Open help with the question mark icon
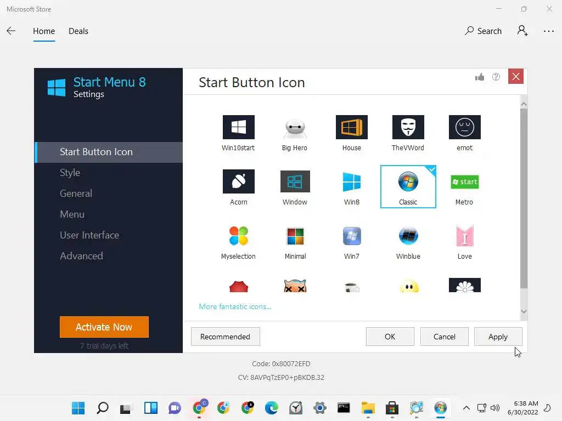The height and width of the screenshot is (421, 562). pos(496,77)
